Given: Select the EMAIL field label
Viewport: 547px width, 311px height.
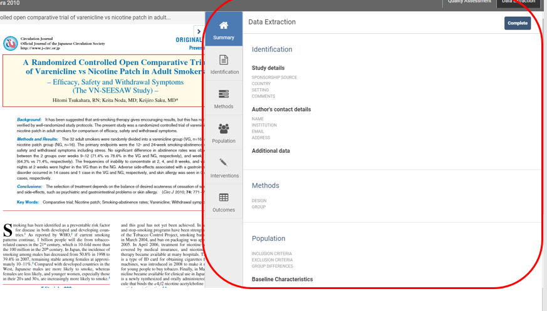Looking at the screenshot, I should [x=258, y=131].
